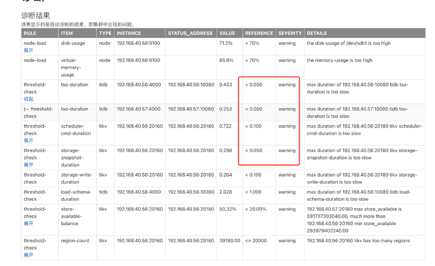Image resolution: width=435 pixels, height=266 pixels.
Task: Select the value 0.453
Action: (x=226, y=85)
